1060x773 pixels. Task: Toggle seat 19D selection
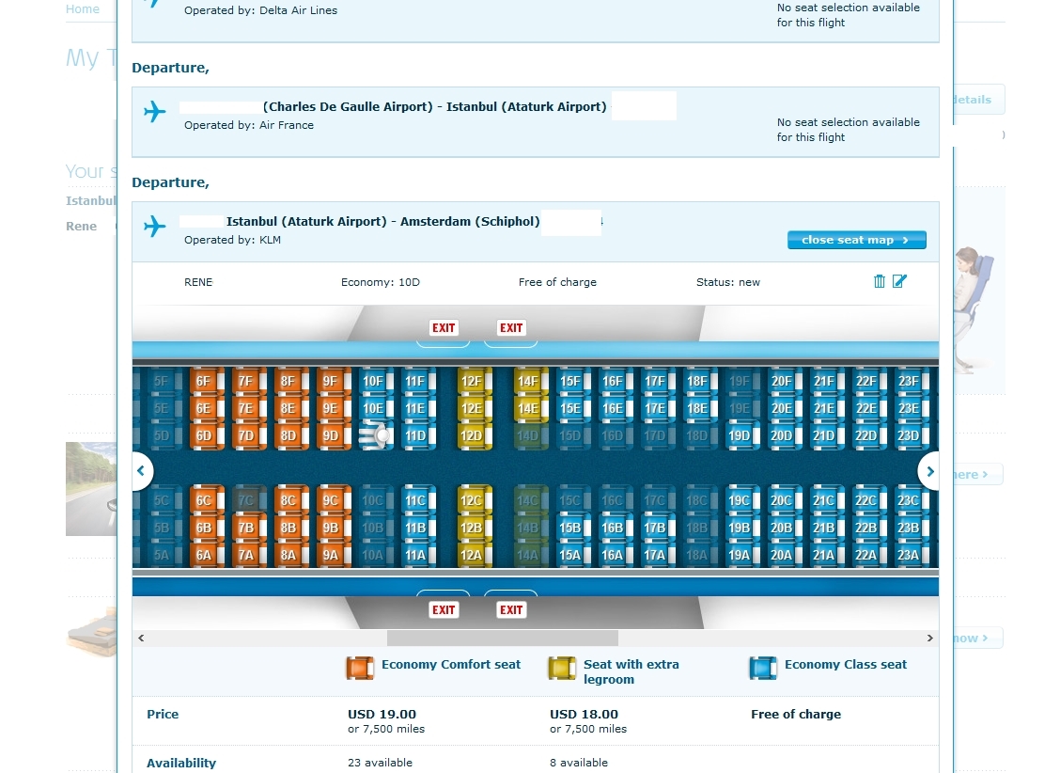(x=739, y=436)
